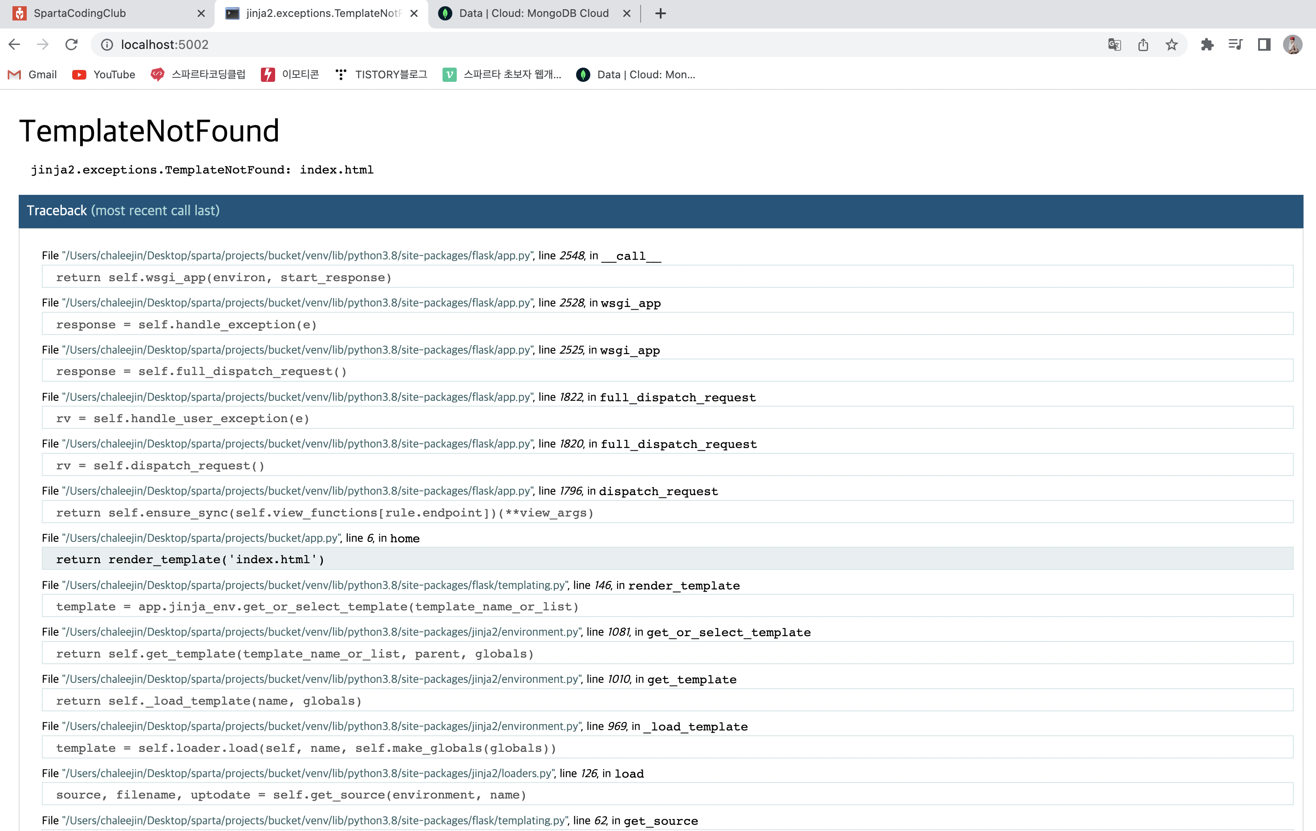Open the Google Translate page icon
This screenshot has width=1316, height=831.
1114,44
